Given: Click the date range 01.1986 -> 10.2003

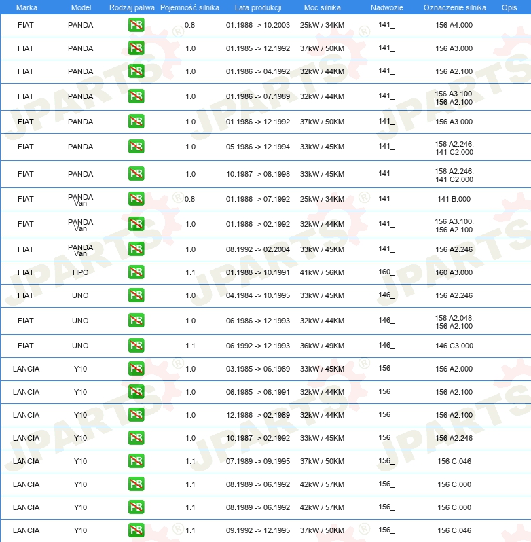Looking at the screenshot, I should (258, 25).
